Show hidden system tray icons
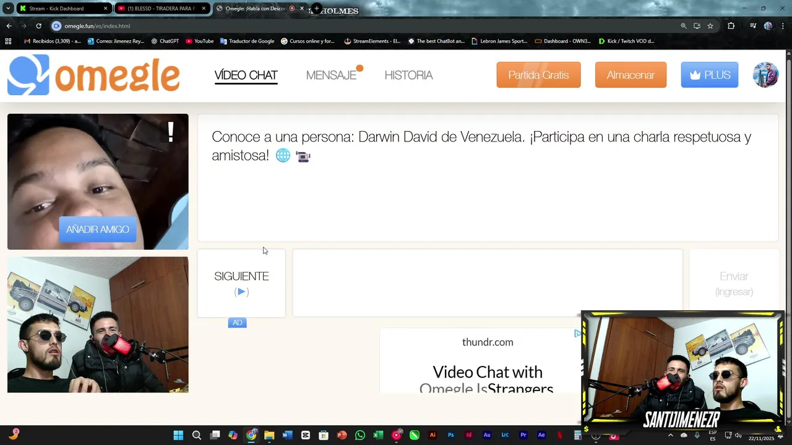The width and height of the screenshot is (792, 445). coord(670,435)
